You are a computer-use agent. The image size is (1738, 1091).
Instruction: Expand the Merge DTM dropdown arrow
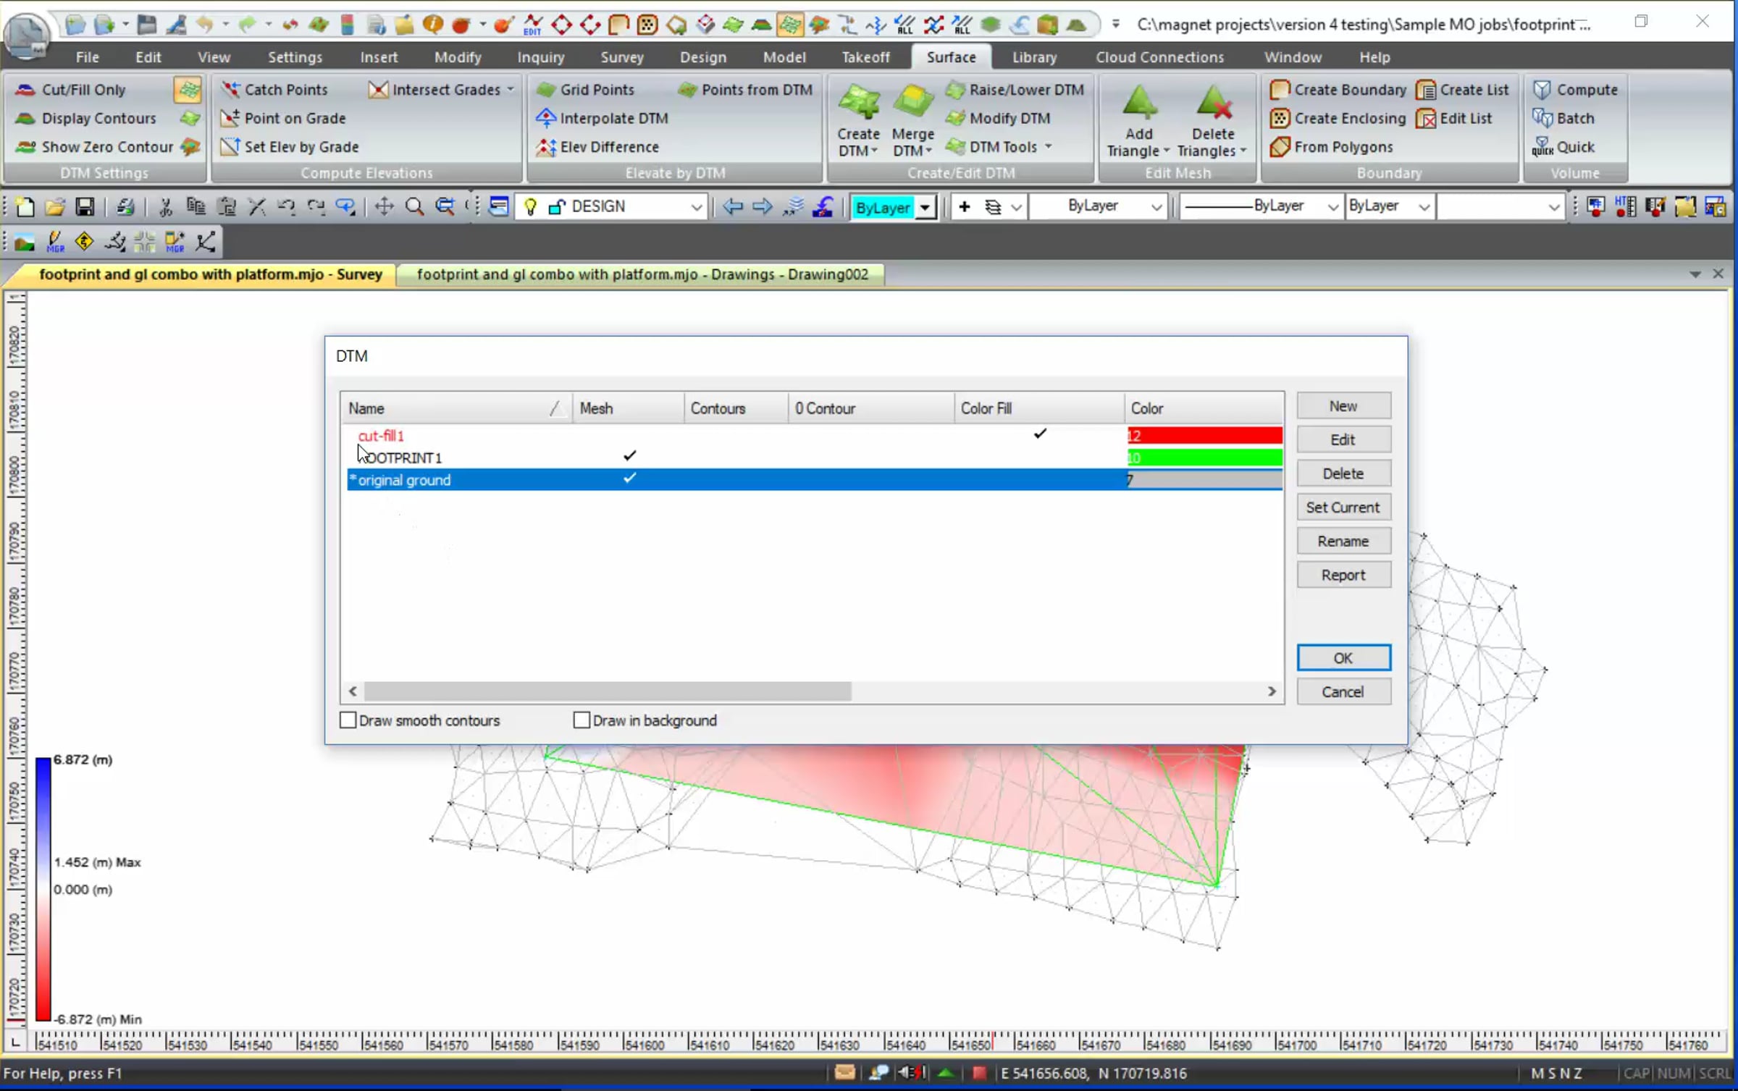point(929,151)
